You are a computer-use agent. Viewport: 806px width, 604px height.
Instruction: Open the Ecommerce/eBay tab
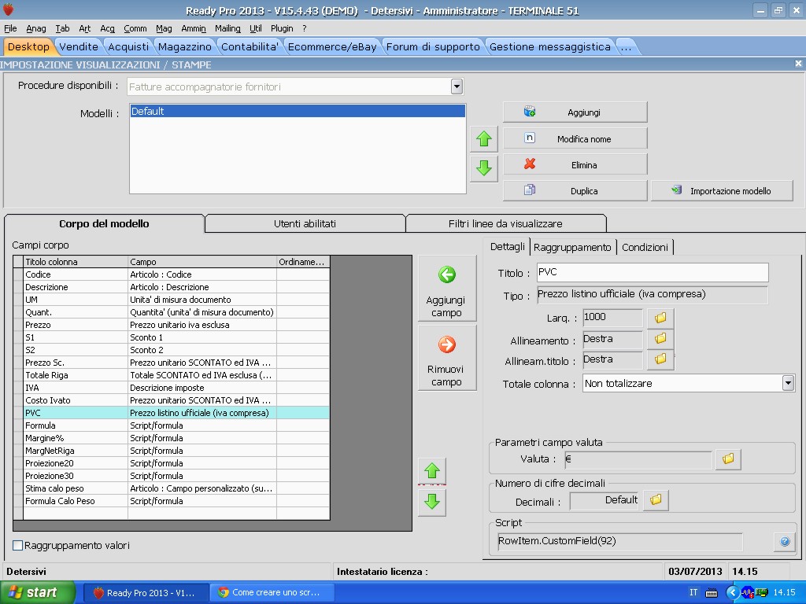click(332, 46)
